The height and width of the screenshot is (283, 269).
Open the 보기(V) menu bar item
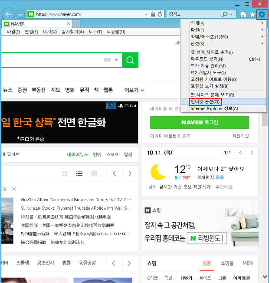tap(50, 32)
